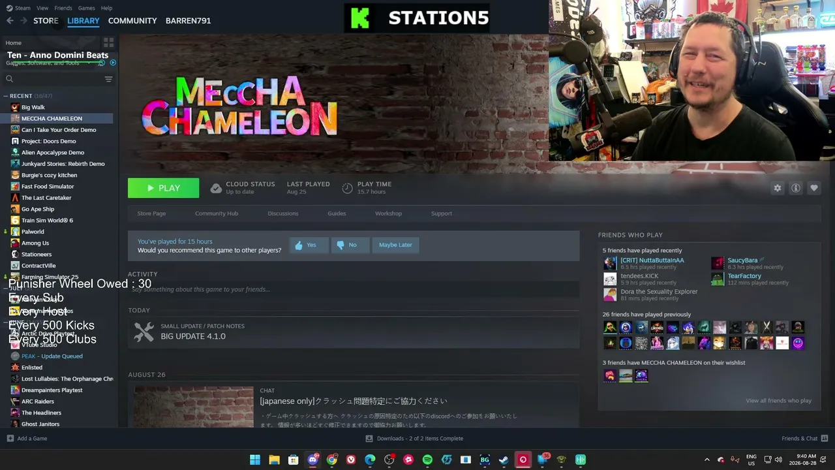Select Can I Take Your Order Demo
Viewport: 835px width, 470px height.
coord(59,130)
